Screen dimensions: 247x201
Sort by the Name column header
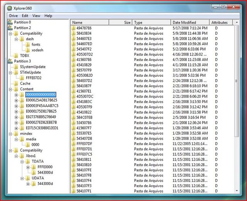pos(90,22)
